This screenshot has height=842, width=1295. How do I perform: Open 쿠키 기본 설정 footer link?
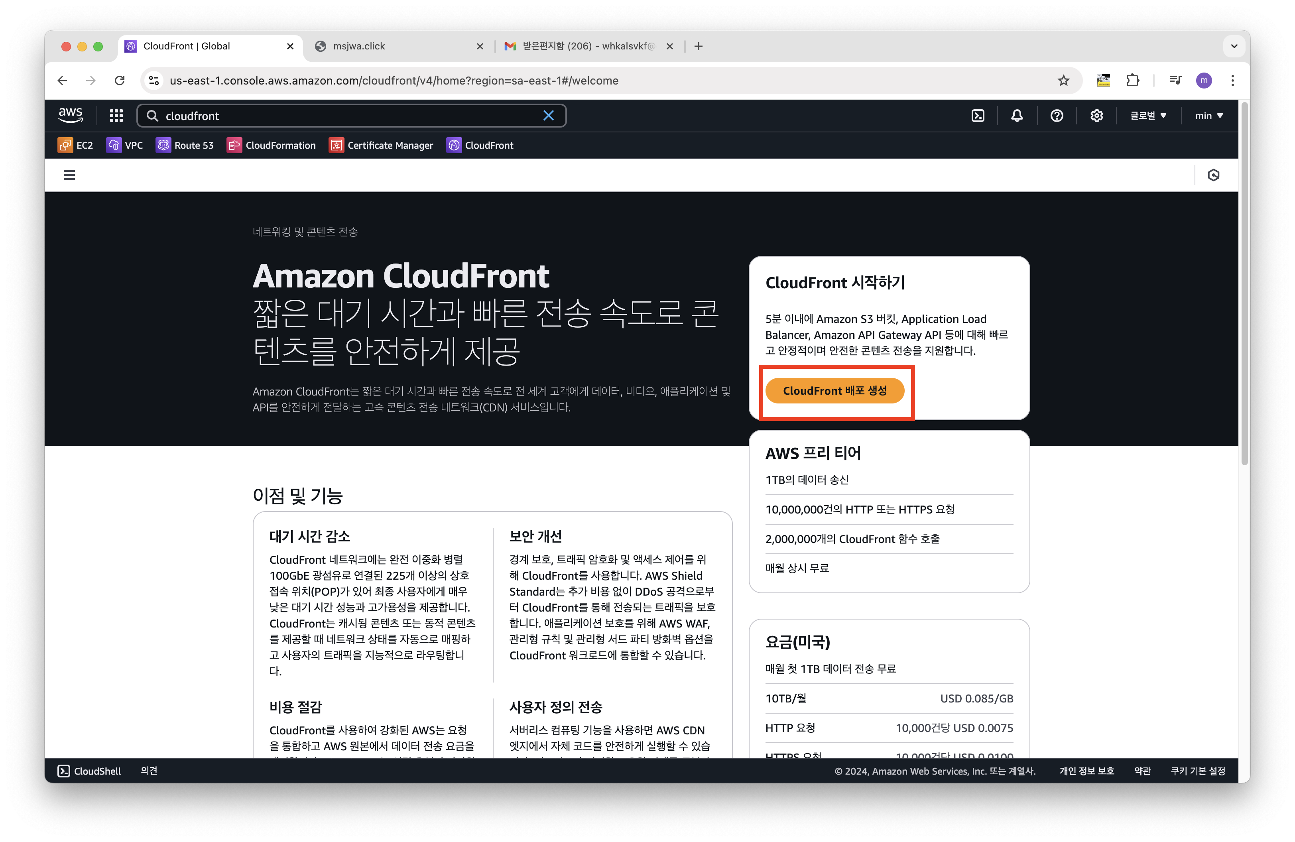click(1198, 771)
